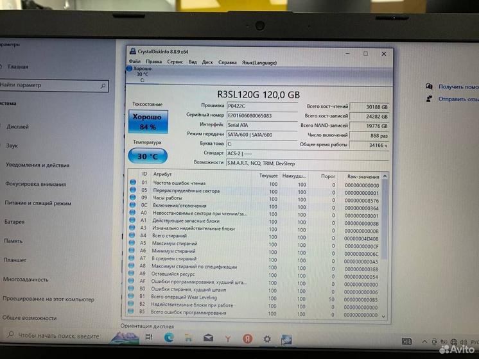479x359 pixels.
Task: Open the Язык(Language) menu
Action: click(259, 63)
